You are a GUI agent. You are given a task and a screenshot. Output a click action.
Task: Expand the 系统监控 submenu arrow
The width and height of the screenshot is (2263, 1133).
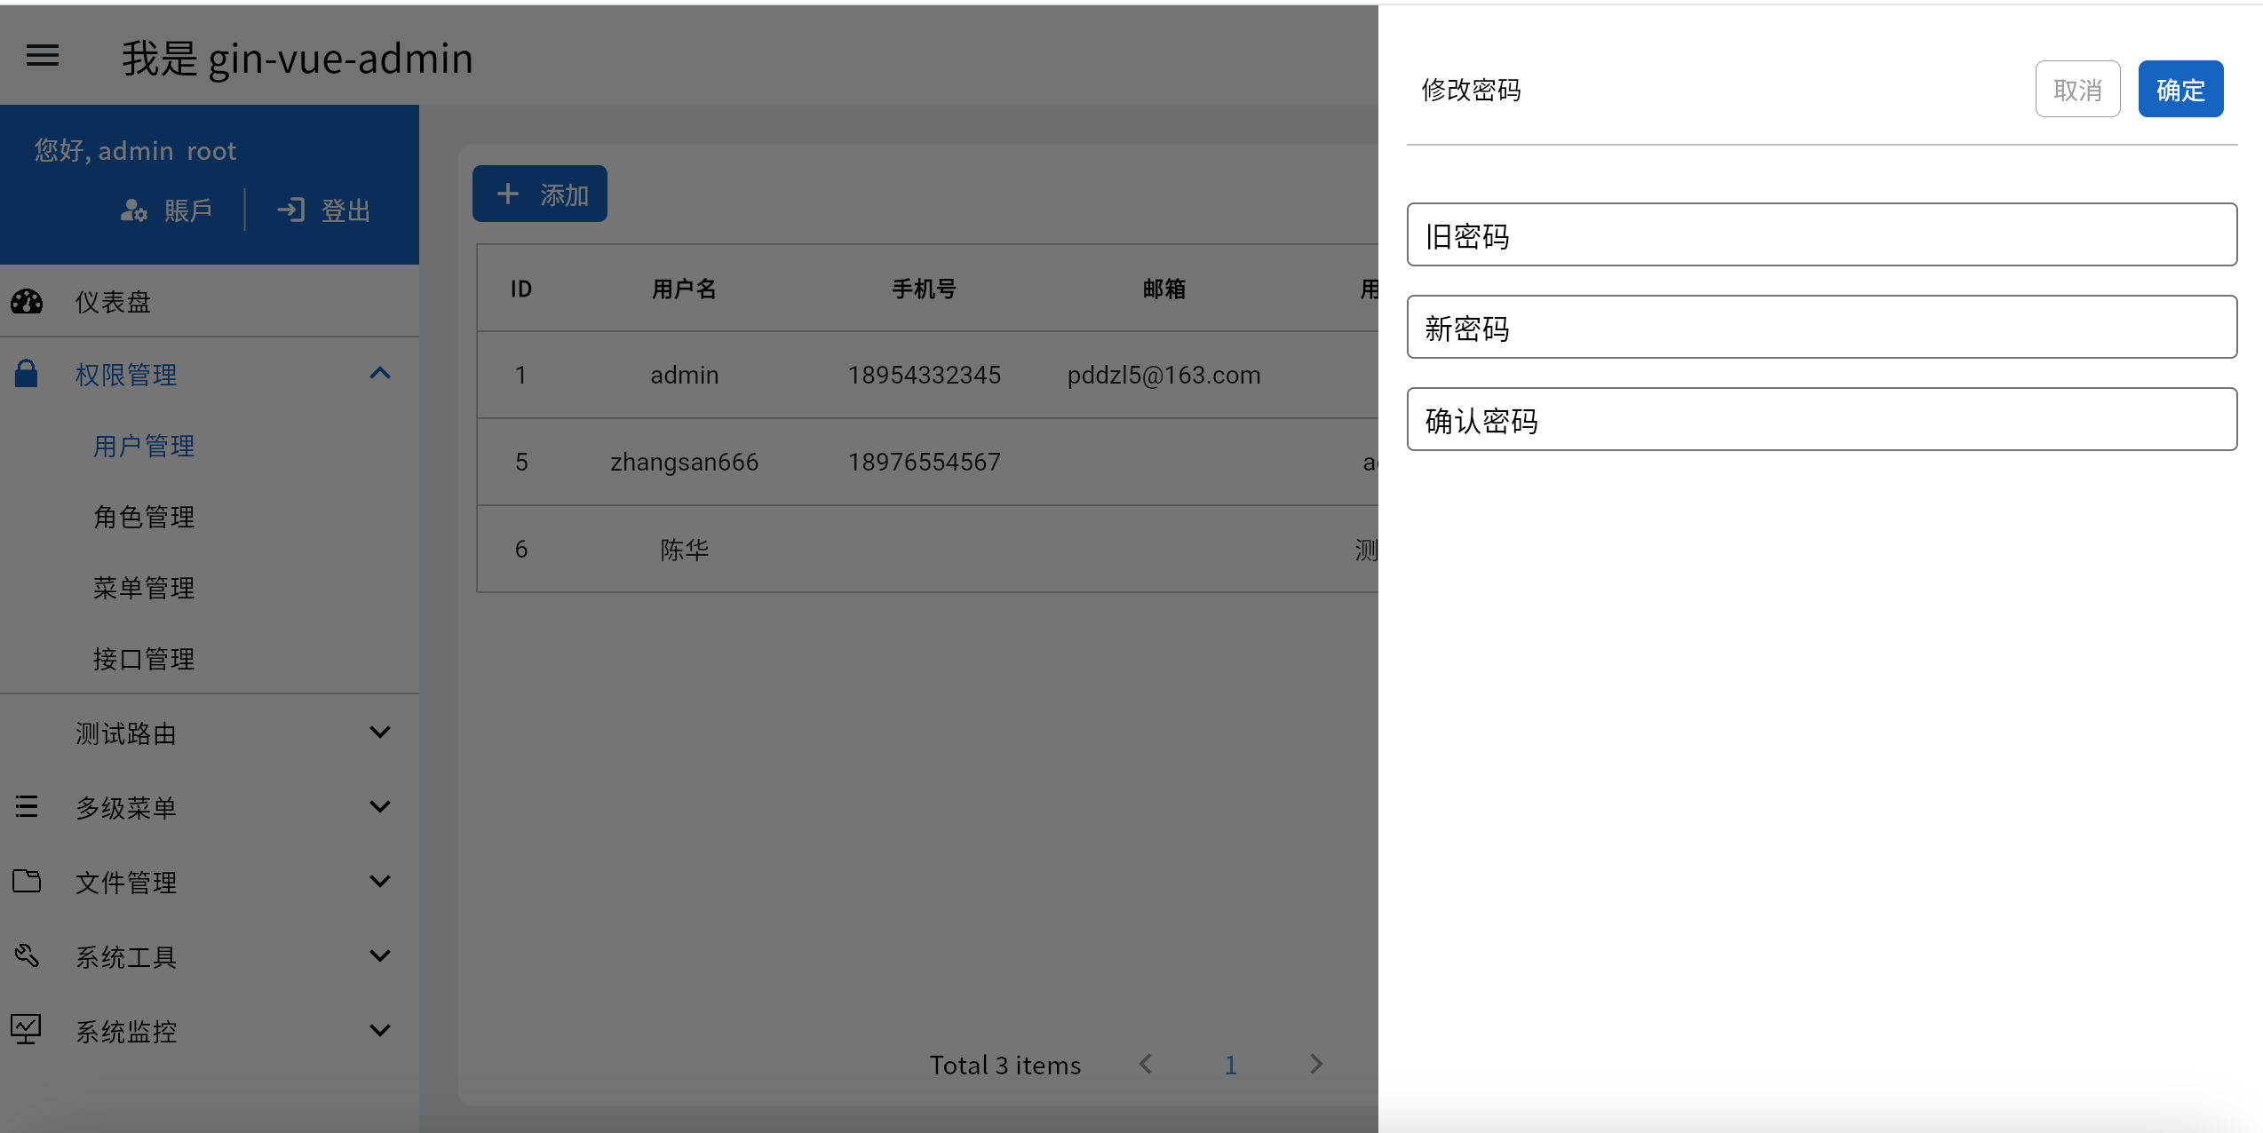[x=380, y=1030]
